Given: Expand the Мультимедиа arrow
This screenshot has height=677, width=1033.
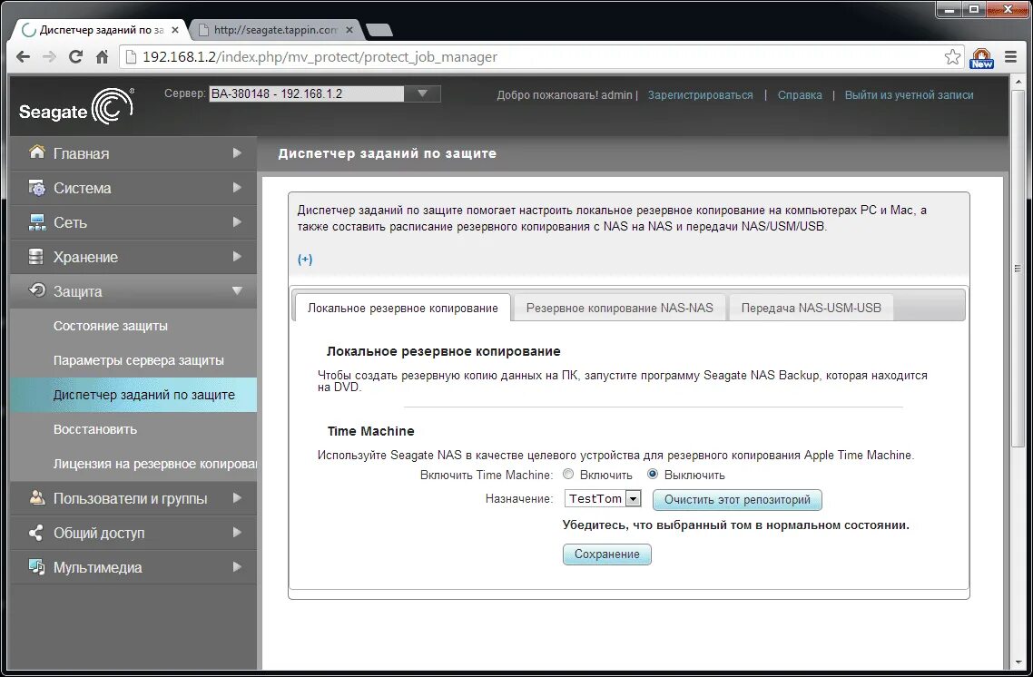Looking at the screenshot, I should tap(237, 566).
